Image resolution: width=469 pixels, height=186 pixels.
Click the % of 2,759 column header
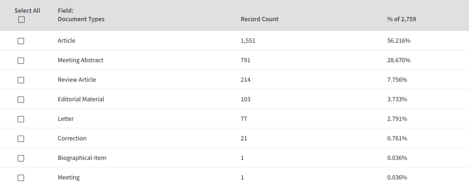[x=401, y=19]
